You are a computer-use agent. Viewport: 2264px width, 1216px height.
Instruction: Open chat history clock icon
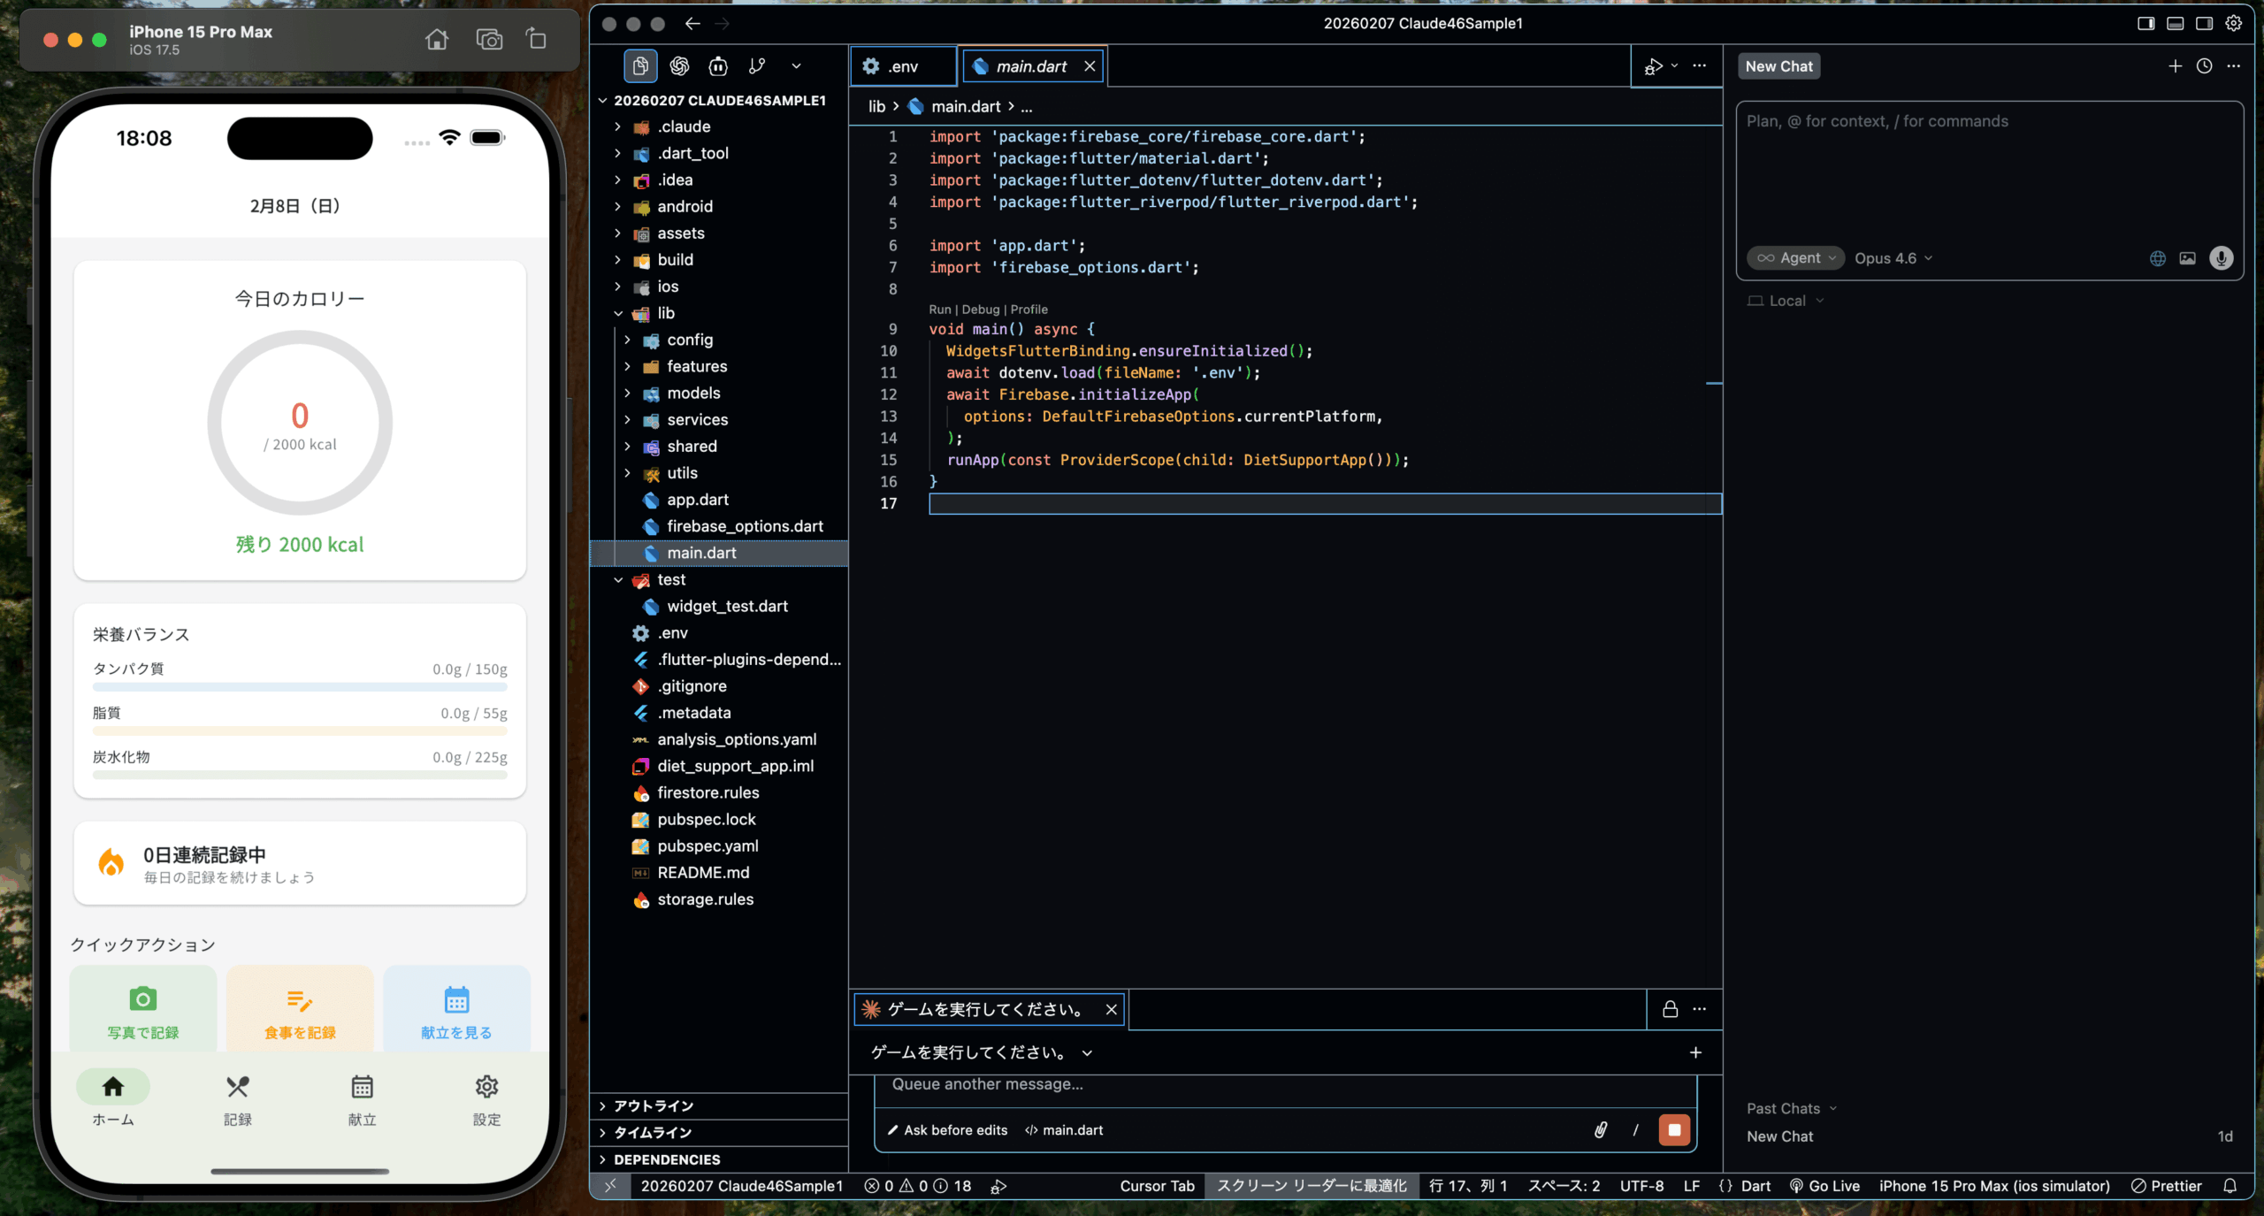2204,66
